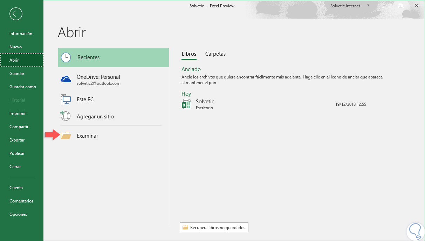
Task: Maximize the Excel window
Action: coord(400,6)
